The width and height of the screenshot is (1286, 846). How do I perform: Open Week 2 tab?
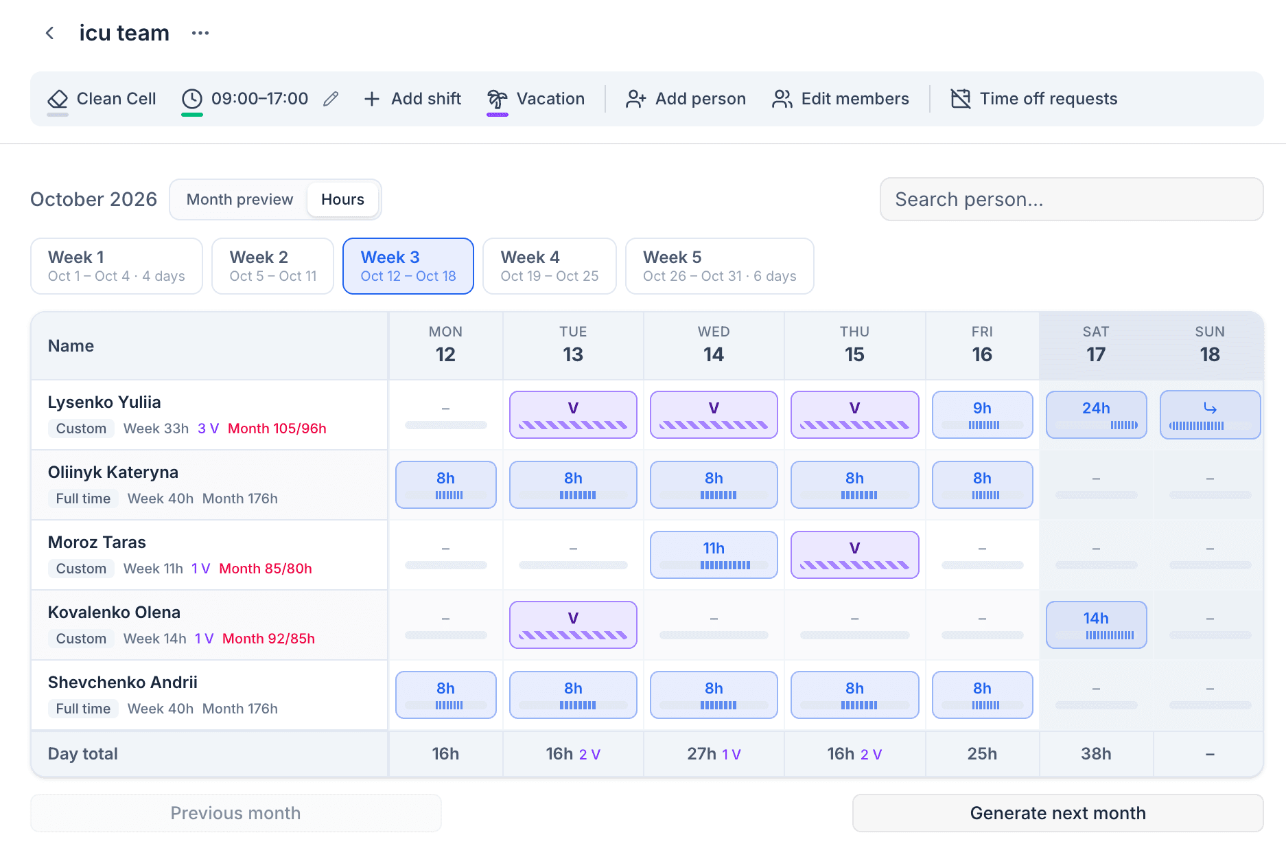[x=273, y=266]
